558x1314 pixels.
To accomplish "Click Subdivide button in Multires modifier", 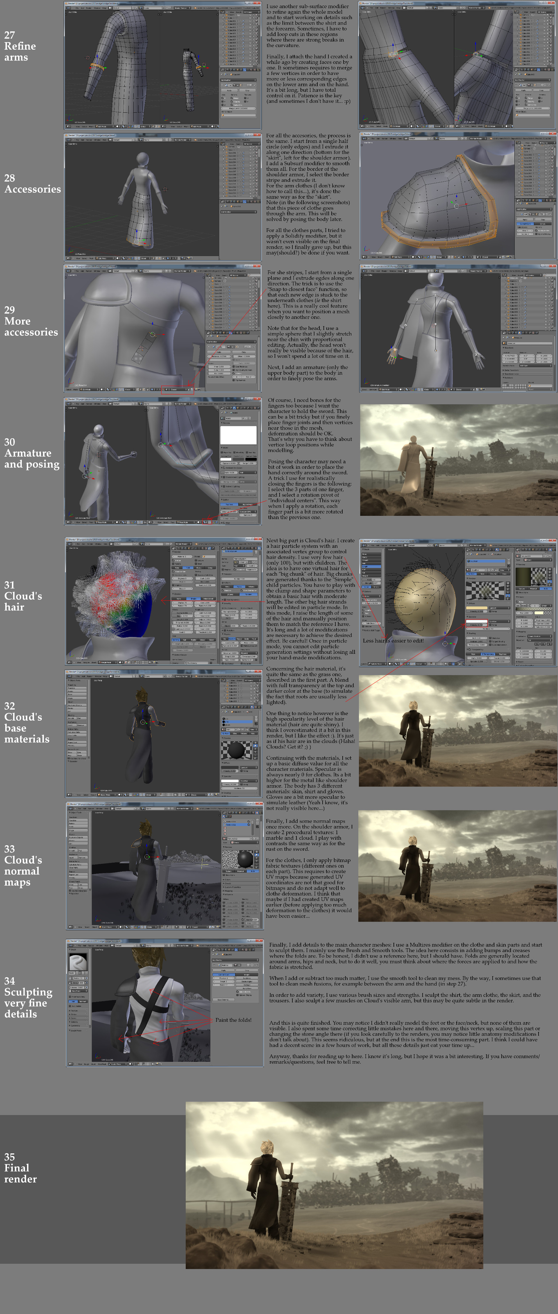I will pyautogui.click(x=247, y=978).
